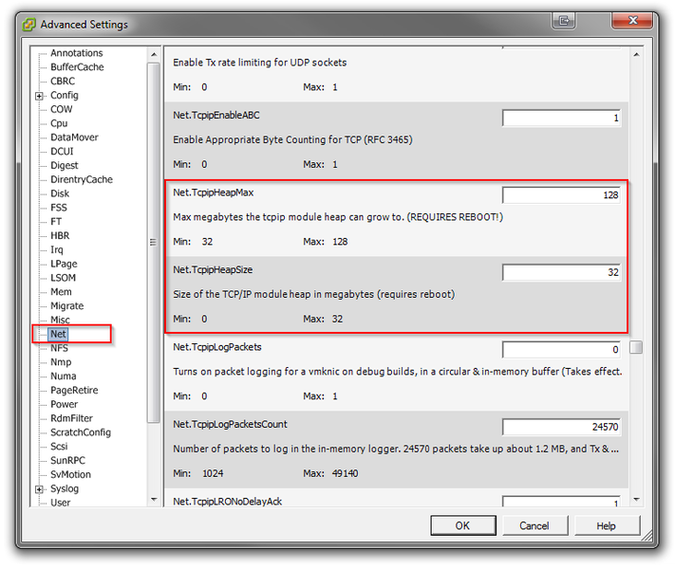Select ScratchConfig in the tree
Screen dimensions: 675x569
pyautogui.click(x=80, y=432)
